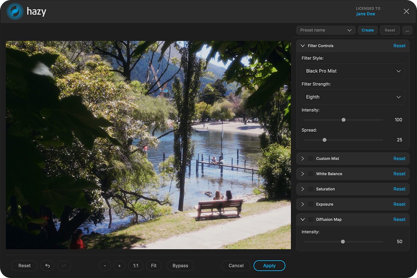Image resolution: width=417 pixels, height=278 pixels.
Task: Click the Apply button
Action: [269, 266]
